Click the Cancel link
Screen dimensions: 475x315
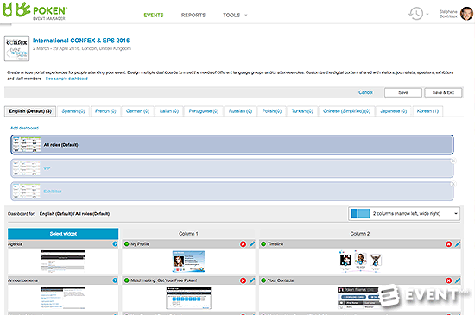click(365, 92)
